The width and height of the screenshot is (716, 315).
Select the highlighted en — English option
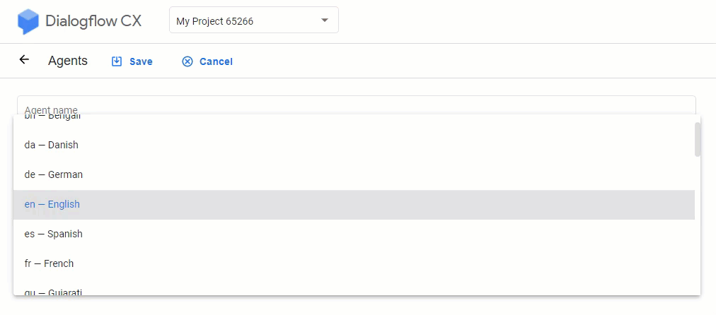pos(354,204)
